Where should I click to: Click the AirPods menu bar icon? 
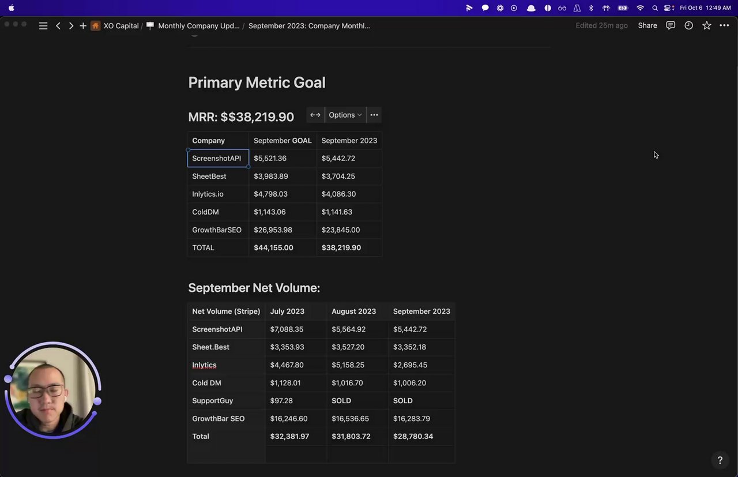click(x=606, y=8)
